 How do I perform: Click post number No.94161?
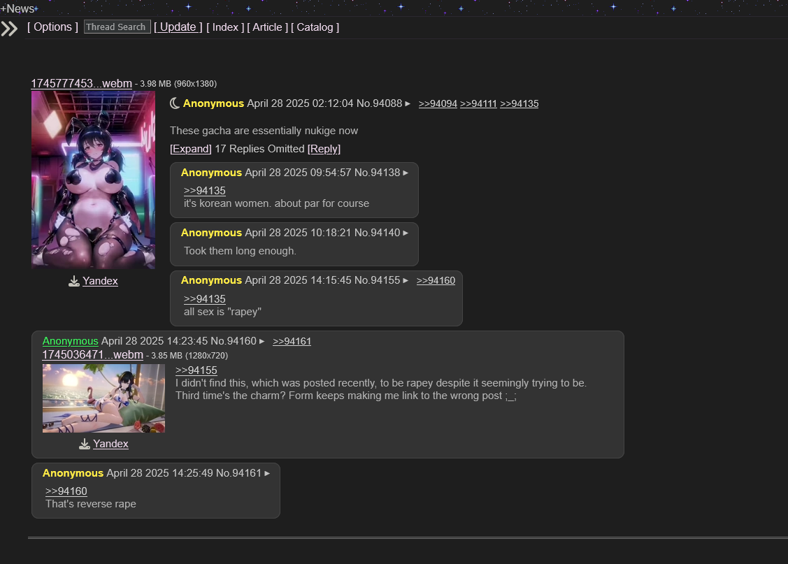point(238,473)
